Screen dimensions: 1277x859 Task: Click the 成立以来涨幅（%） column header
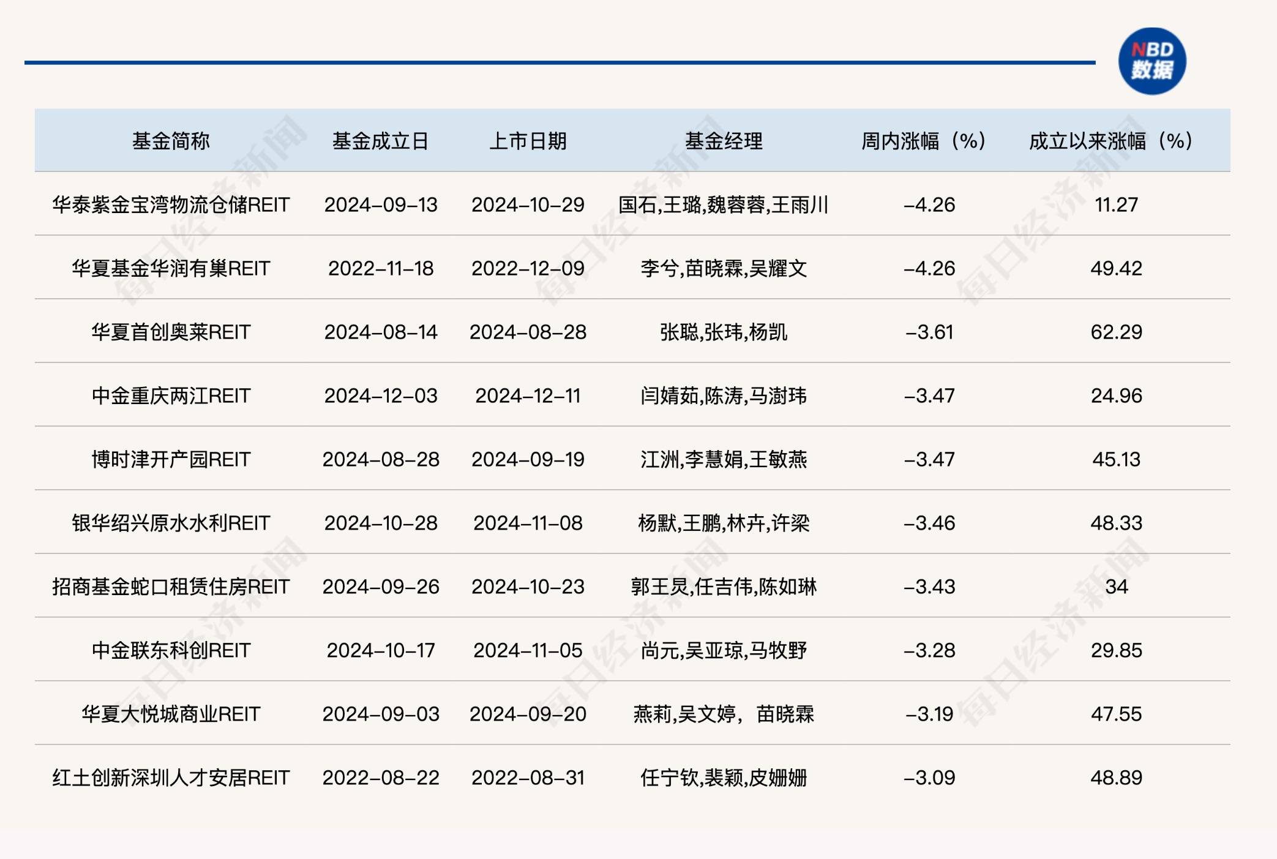point(1110,141)
